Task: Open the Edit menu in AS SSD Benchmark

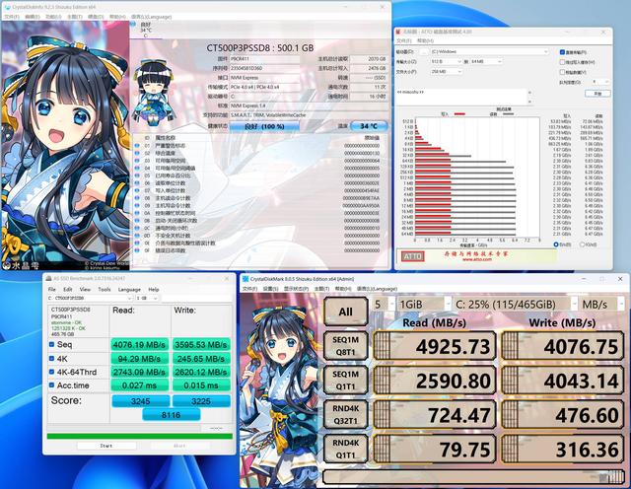Action: point(68,290)
